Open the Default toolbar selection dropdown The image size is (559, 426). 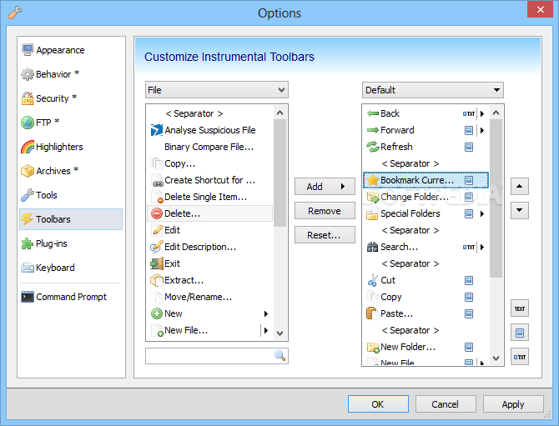point(432,90)
